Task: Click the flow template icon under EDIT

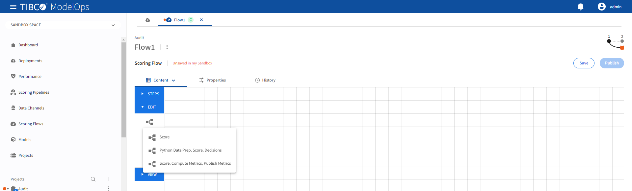Action: pyautogui.click(x=149, y=122)
